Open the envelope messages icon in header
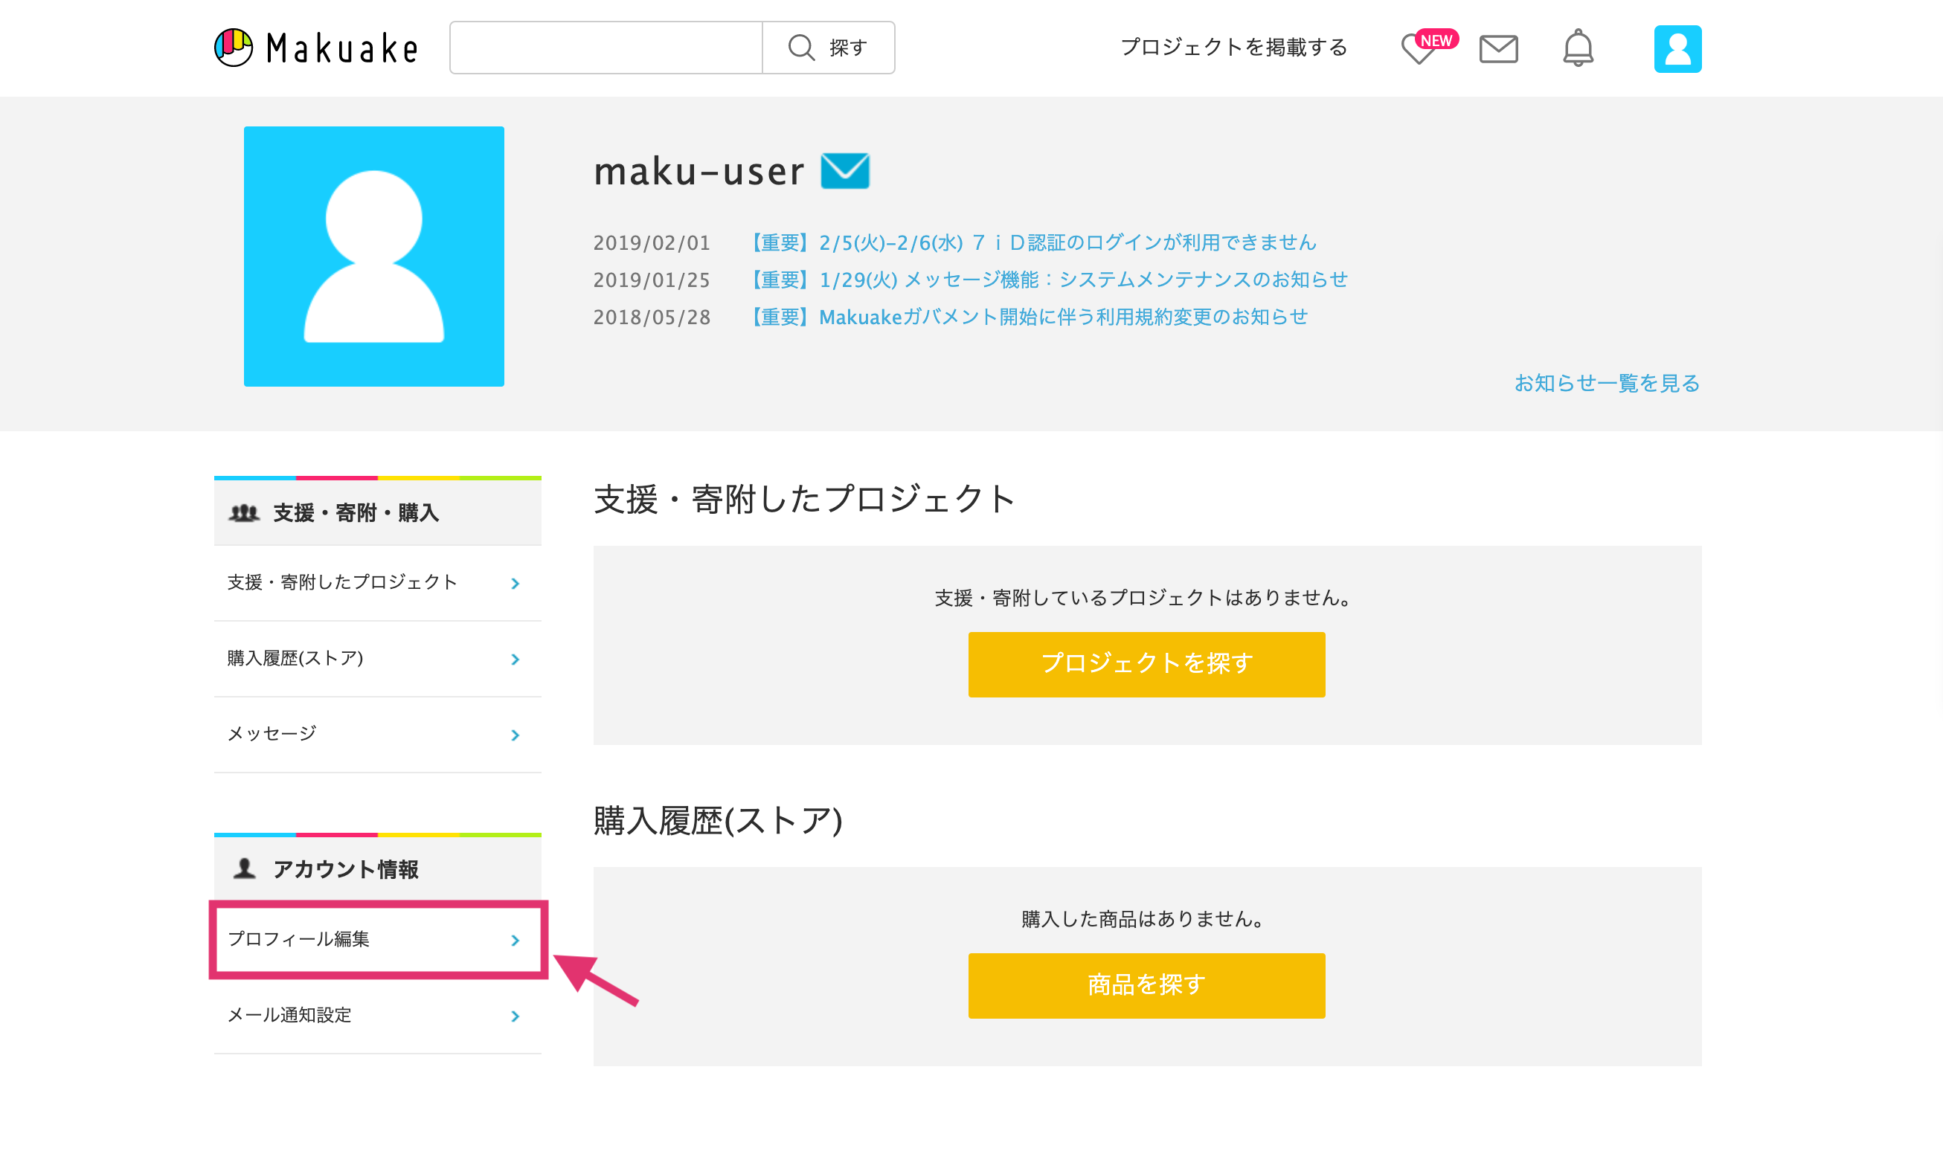This screenshot has height=1154, width=1943. (x=1498, y=49)
